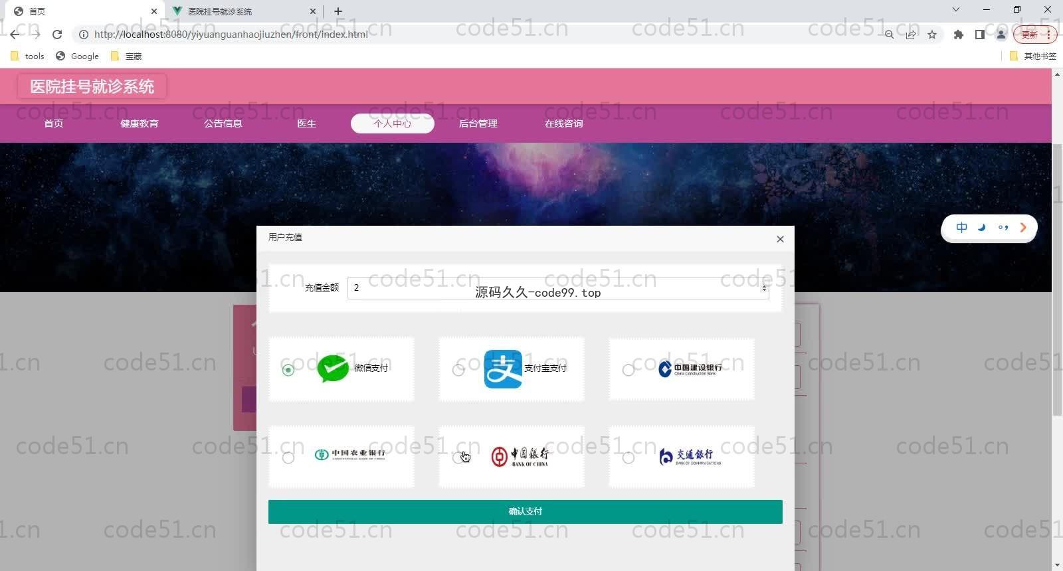Open a new browser tab

click(338, 11)
